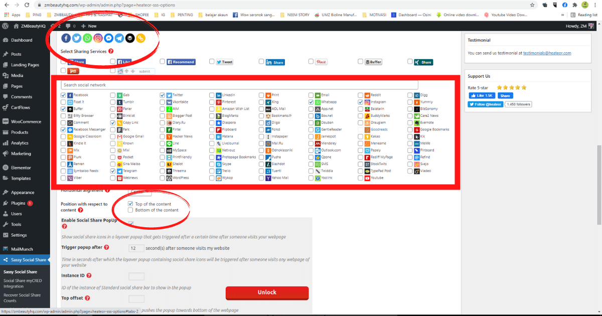Click the Unlock button

coord(267,293)
